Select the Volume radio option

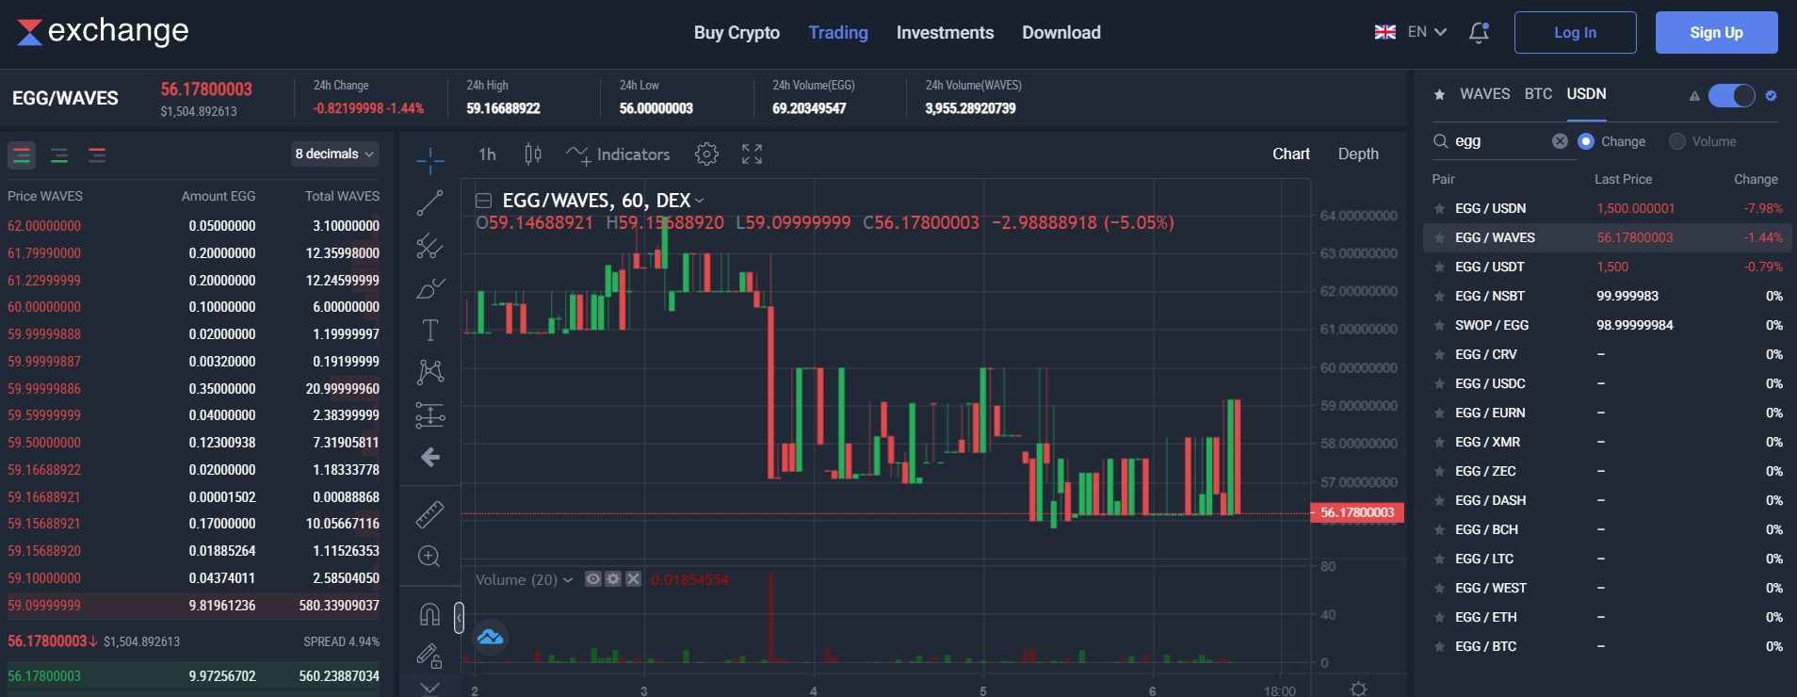[1676, 141]
